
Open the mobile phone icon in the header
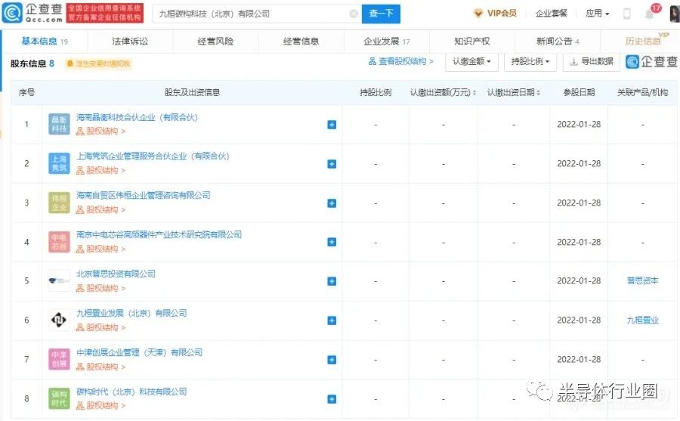(x=626, y=14)
